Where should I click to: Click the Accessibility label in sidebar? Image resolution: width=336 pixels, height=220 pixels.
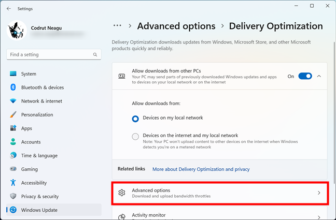click(x=34, y=183)
